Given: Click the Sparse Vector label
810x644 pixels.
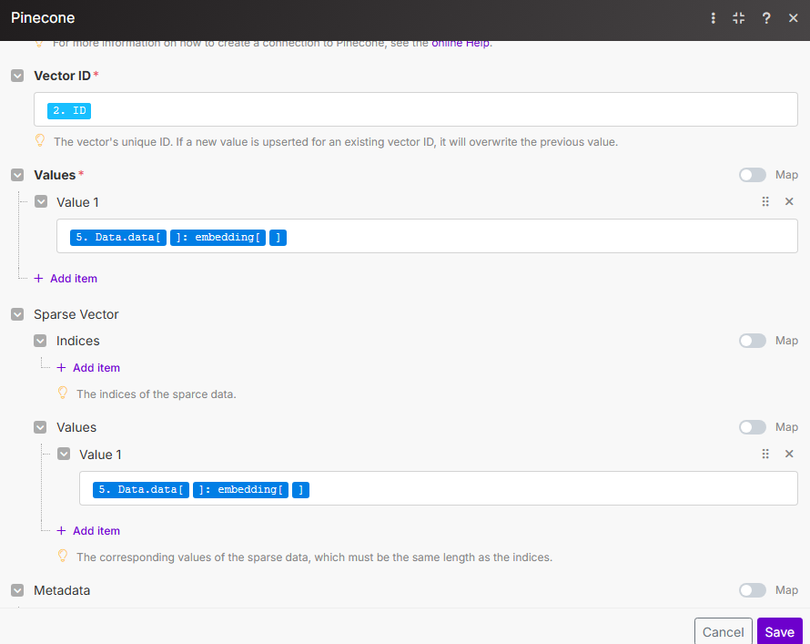Looking at the screenshot, I should click(x=76, y=314).
